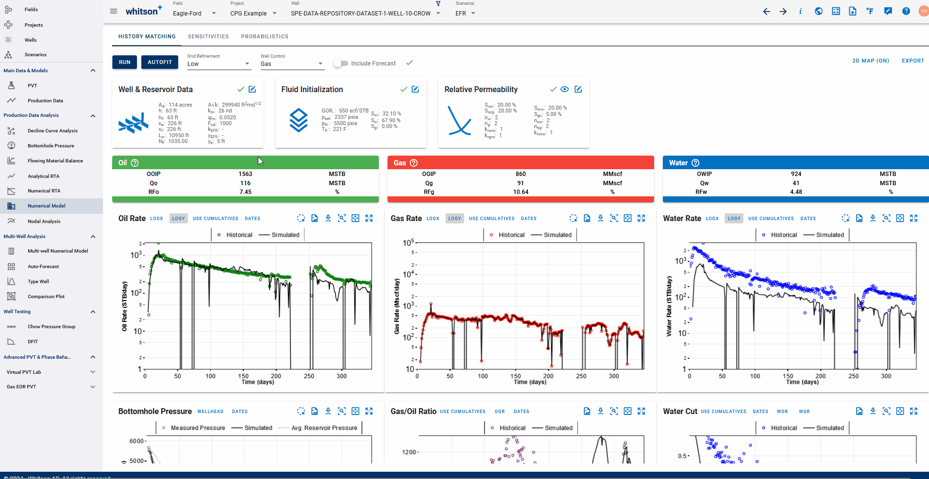Screen dimensions: 929x479
Task: Activate lasso select on Gas Rate plot
Action: [x=574, y=218]
